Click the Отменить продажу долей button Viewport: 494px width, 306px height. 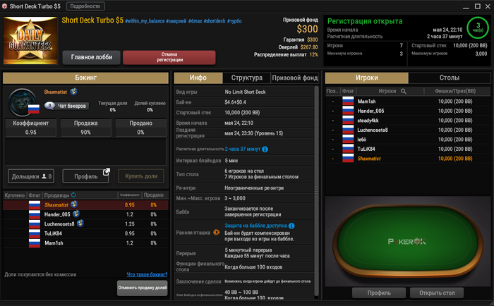(x=142, y=288)
